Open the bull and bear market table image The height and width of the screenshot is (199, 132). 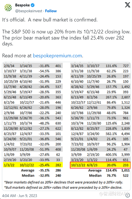click(x=66, y=126)
